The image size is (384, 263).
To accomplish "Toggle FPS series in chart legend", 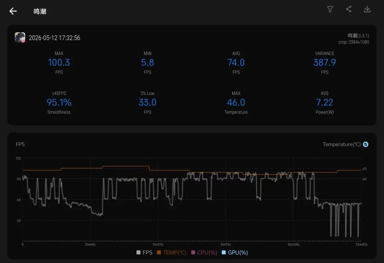I will coord(144,252).
